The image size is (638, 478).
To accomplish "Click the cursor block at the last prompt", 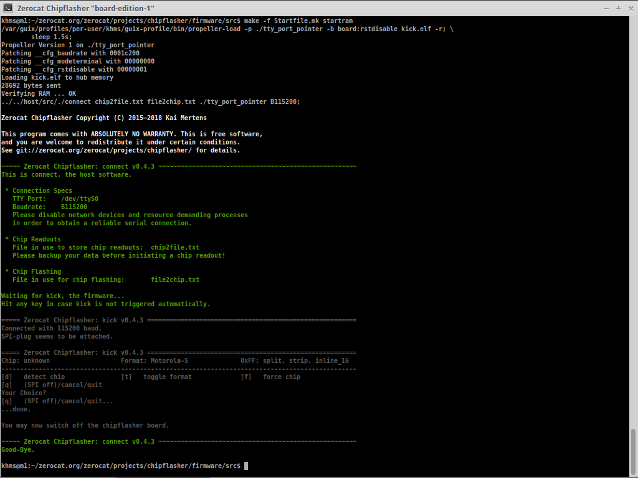I will 245,466.
